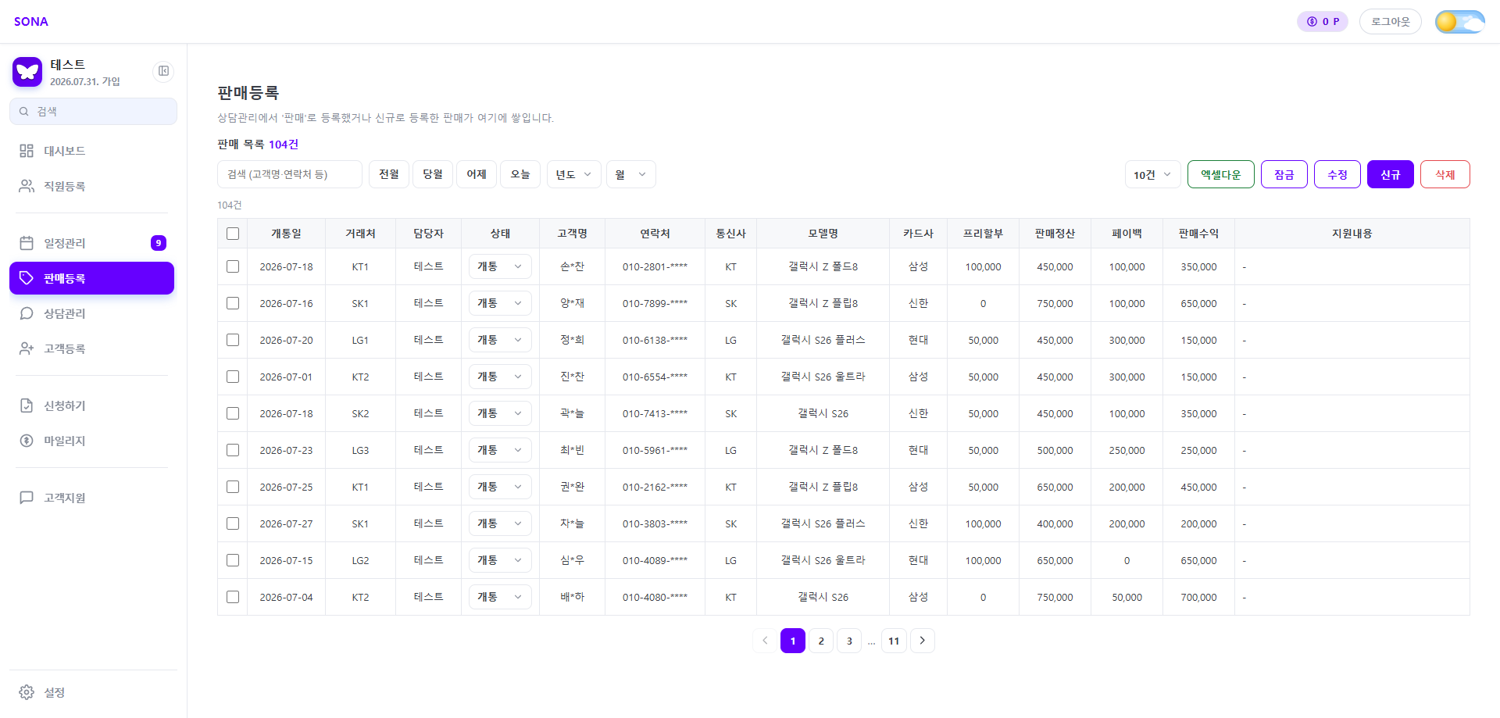Click the 수정 button

pyautogui.click(x=1337, y=174)
